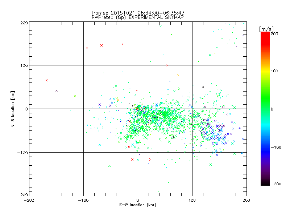Image resolution: width=290 pixels, height=218 pixels.
Task: Click the '-200' tick label on the colorbar
Action: 276,184
